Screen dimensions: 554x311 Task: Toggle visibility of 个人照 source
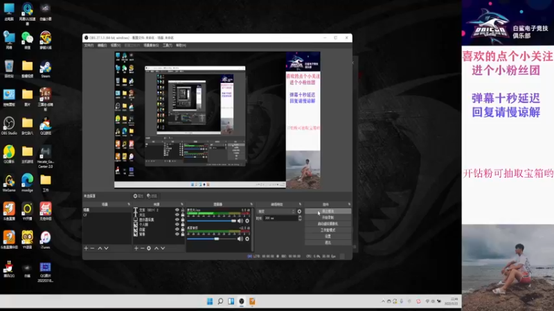(177, 224)
